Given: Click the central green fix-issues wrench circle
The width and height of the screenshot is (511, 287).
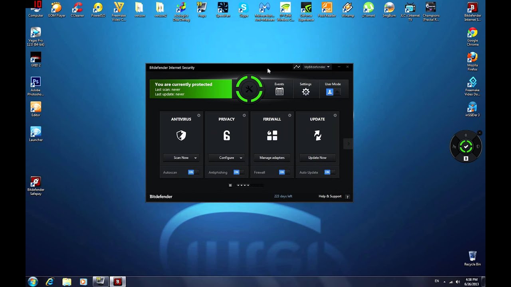Looking at the screenshot, I should coord(249,89).
